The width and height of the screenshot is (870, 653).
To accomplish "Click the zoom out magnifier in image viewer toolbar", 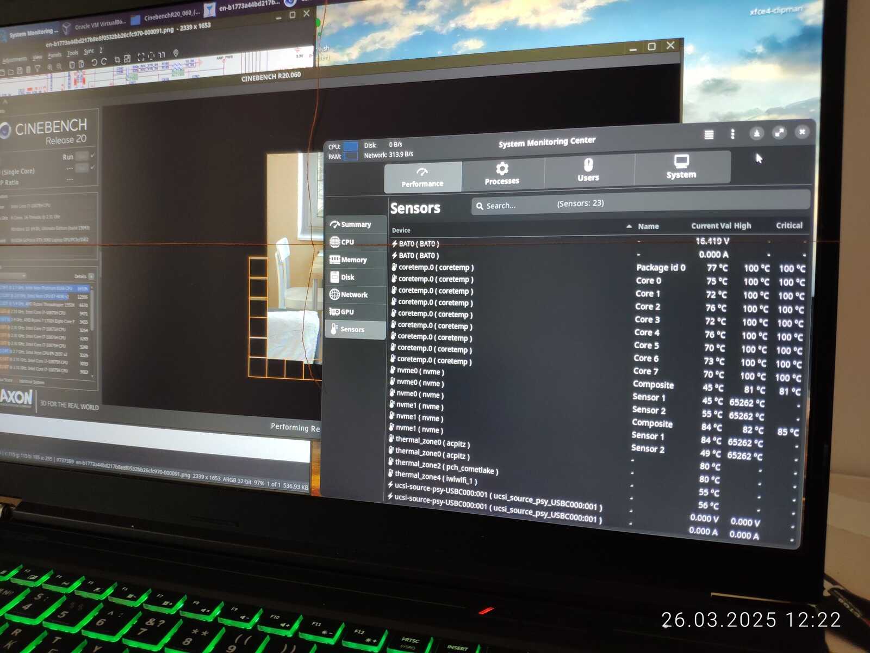I will tap(59, 66).
